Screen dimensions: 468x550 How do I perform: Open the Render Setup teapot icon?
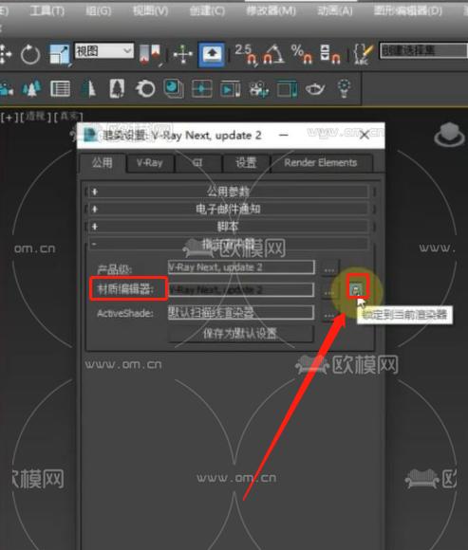tap(315, 89)
